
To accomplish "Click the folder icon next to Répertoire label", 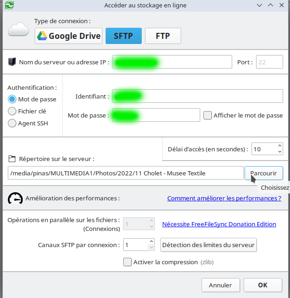I will [12, 159].
